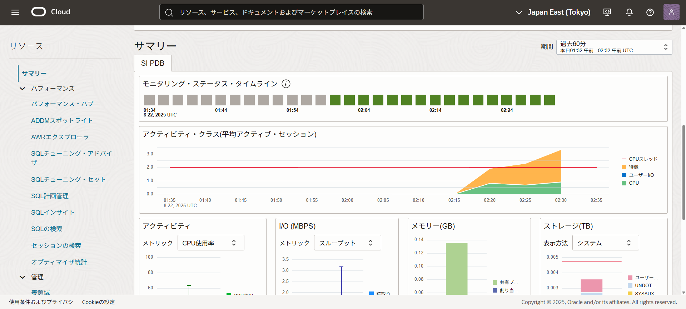Open SQLインサイト
Image resolution: width=686 pixels, height=309 pixels.
pos(53,212)
